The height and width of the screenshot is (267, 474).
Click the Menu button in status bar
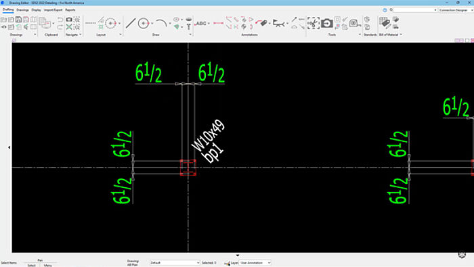click(x=48, y=265)
